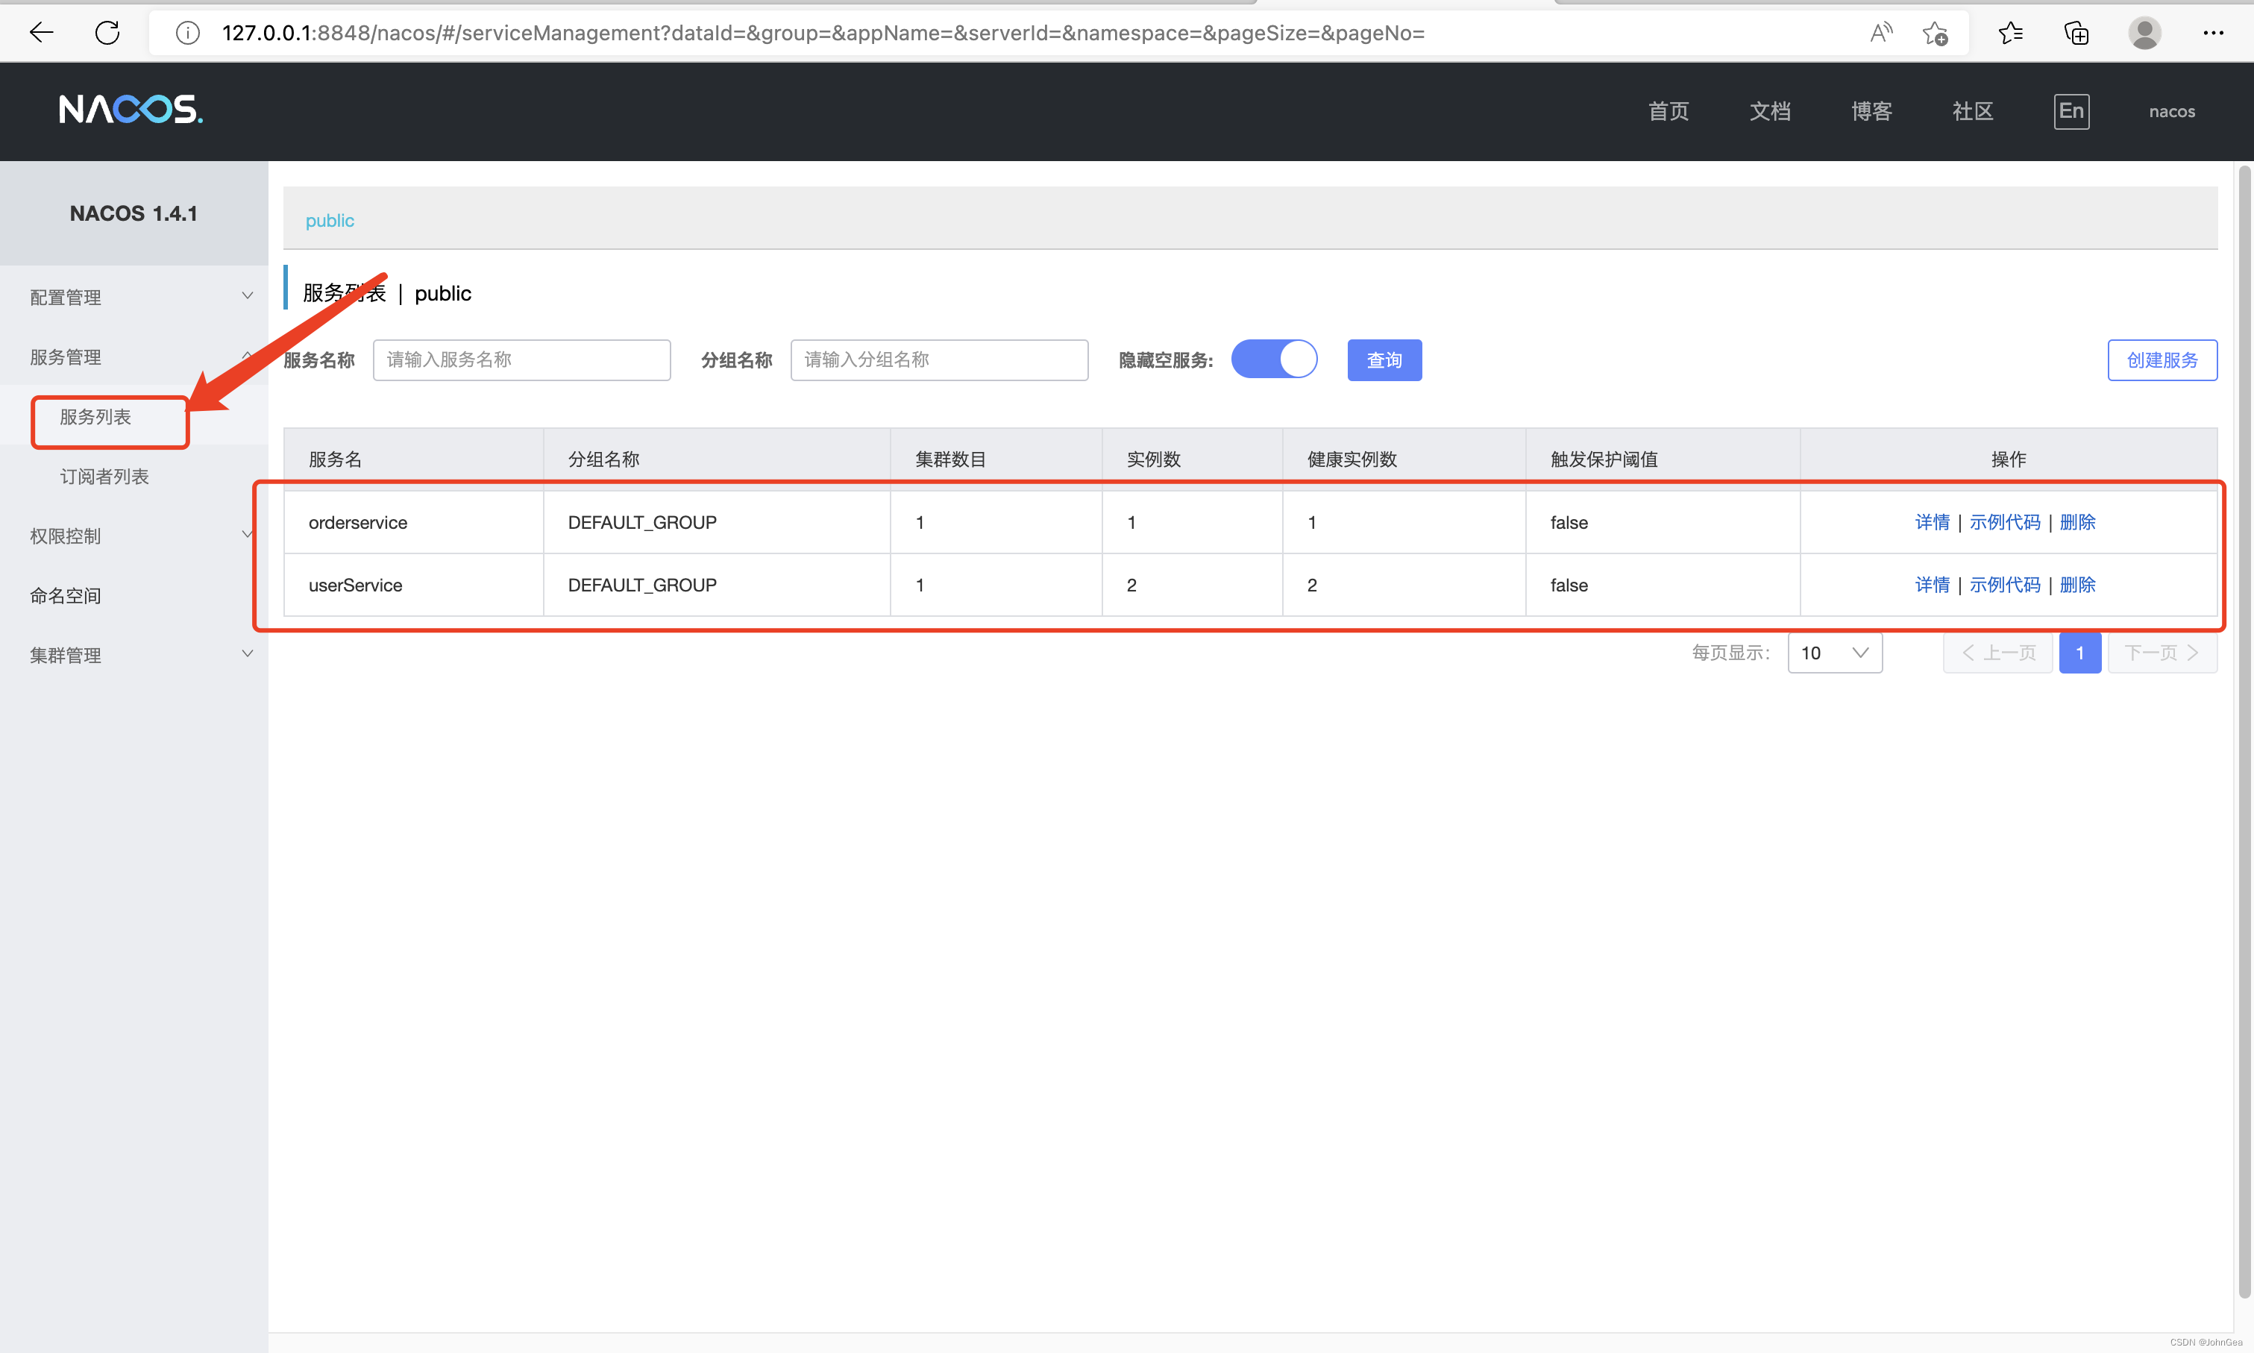Viewport: 2254px width, 1353px height.
Task: Select 订阅者列表 in the sidebar
Action: tap(104, 476)
